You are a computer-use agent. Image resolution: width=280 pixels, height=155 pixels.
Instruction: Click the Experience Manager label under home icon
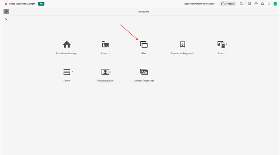tap(67, 53)
